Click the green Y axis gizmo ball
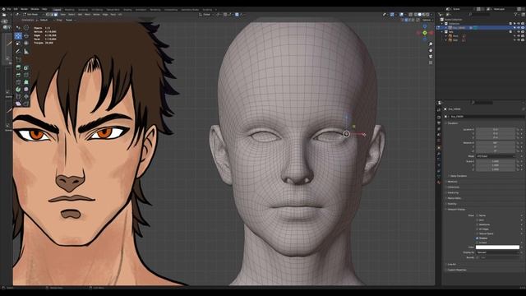Viewport: 526px width, 296px height. [425, 33]
